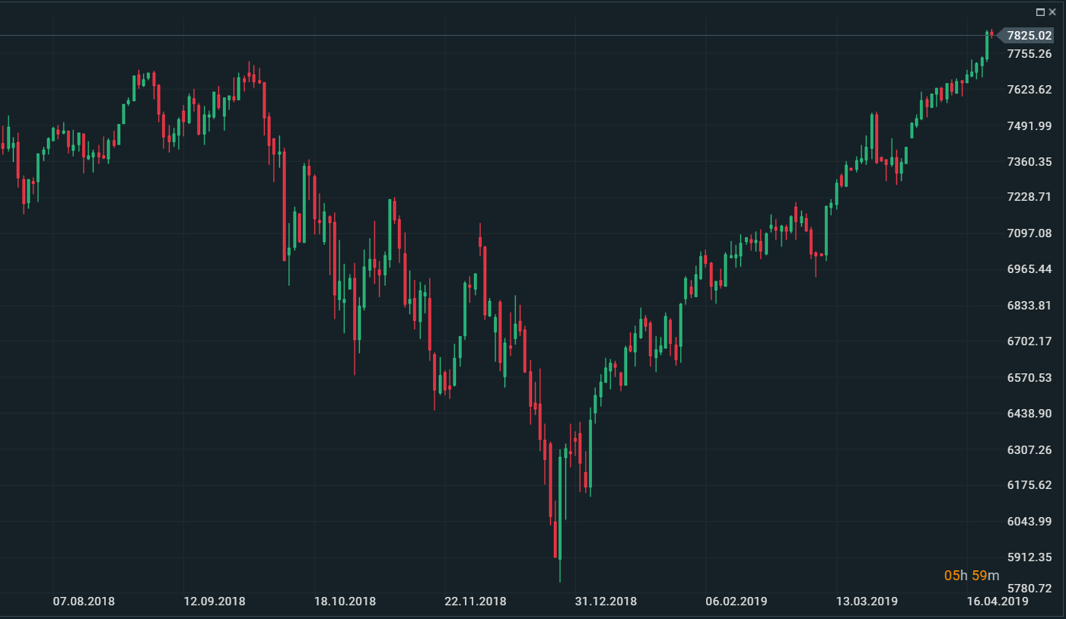Click the 7360.35 price level label
The width and height of the screenshot is (1066, 619).
1029,162
